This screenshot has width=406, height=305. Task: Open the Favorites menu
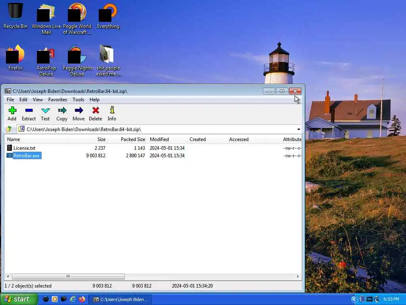(x=57, y=100)
